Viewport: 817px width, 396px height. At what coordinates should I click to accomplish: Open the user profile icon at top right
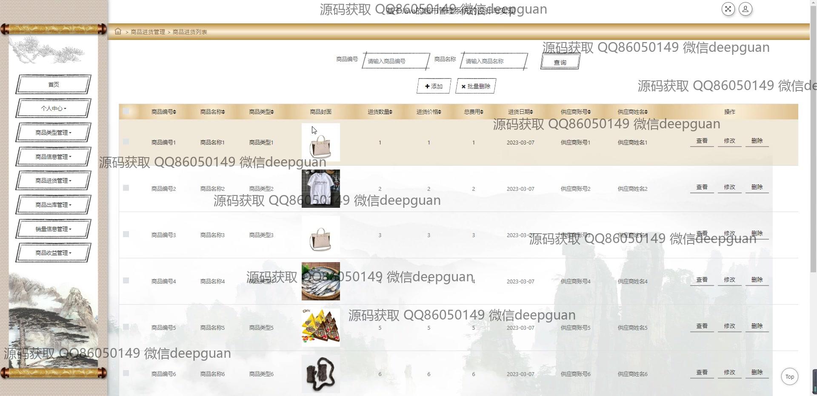click(745, 9)
